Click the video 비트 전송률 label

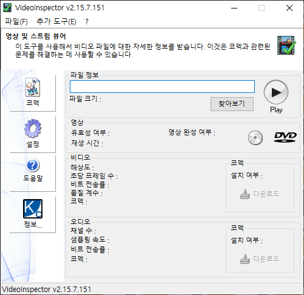90,185
